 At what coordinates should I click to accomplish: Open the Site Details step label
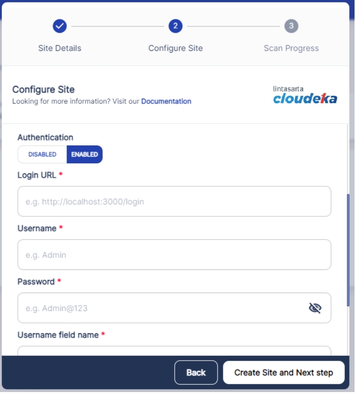coord(60,48)
